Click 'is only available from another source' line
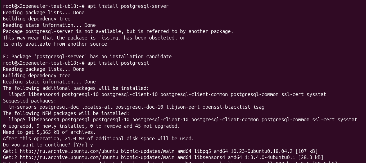 pos(55,44)
